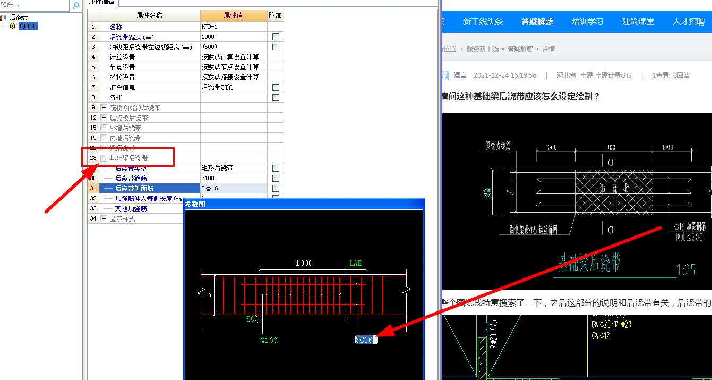The image size is (712, 380).
Task: Expand the 梁后浇带 group
Action: click(104, 148)
